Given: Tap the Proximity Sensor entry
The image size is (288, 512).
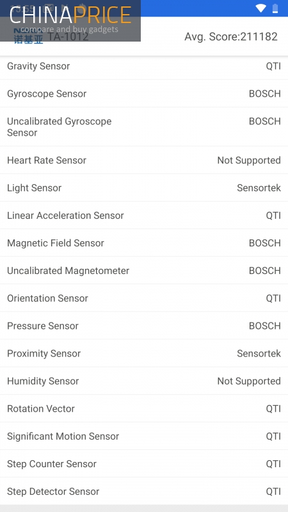Looking at the screenshot, I should point(144,353).
